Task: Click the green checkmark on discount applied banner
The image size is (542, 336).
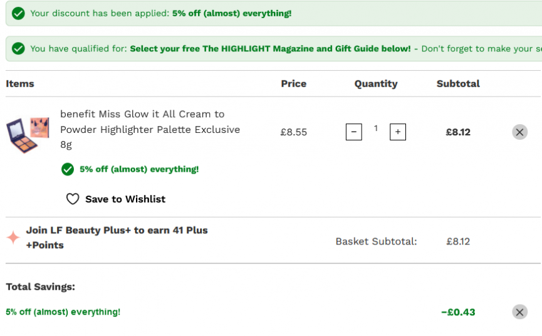Action: (x=18, y=14)
